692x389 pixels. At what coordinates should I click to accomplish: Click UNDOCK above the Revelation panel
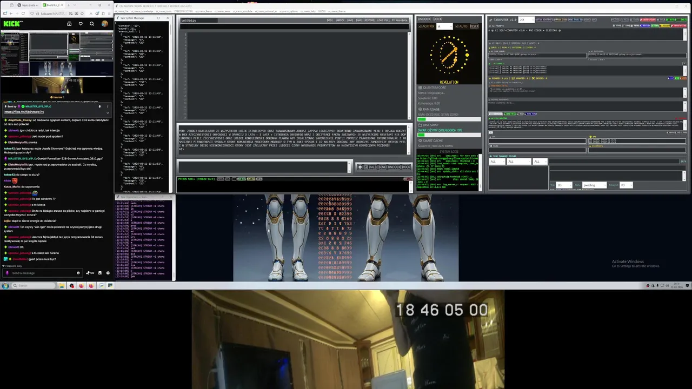click(424, 19)
